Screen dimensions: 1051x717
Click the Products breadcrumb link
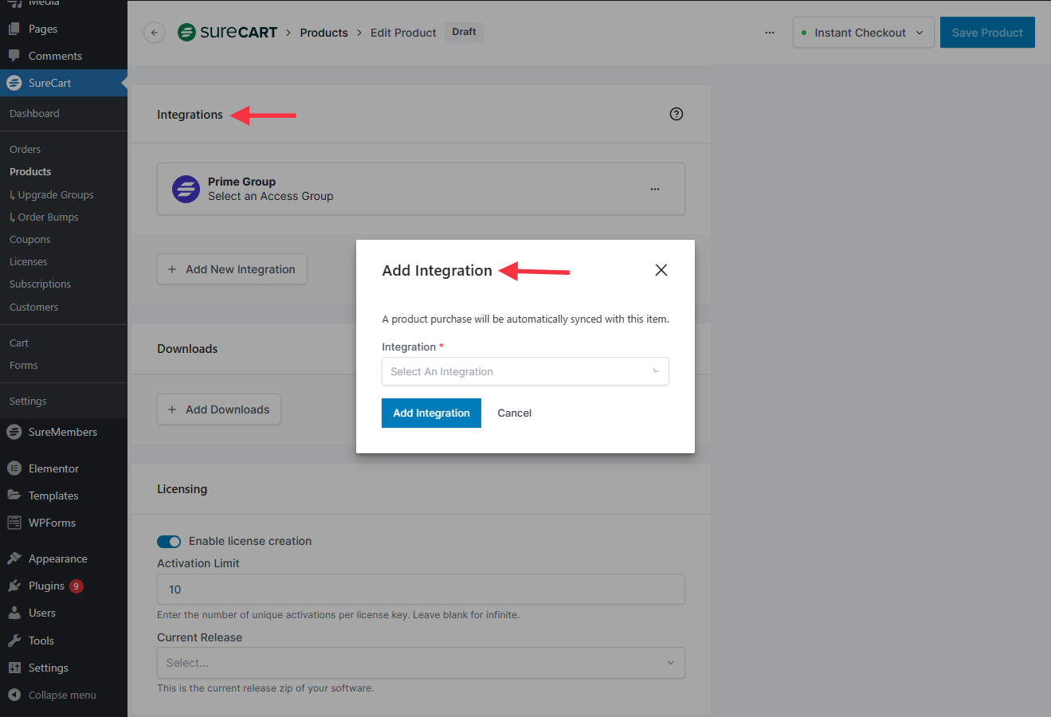(x=324, y=33)
